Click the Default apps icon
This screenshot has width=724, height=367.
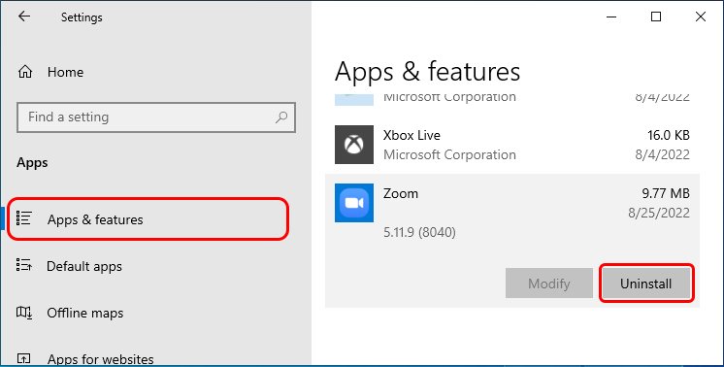click(23, 265)
